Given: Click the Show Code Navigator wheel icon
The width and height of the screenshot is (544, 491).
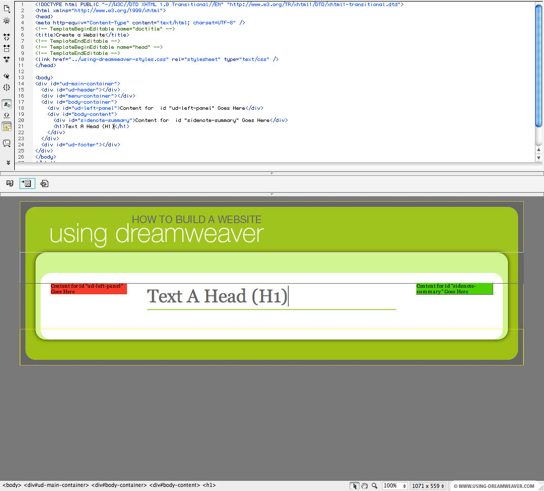Looking at the screenshot, I should tap(7, 21).
